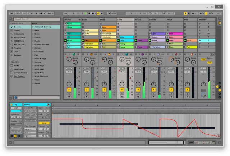Expand the Piano & Keys folder
This screenshot has height=156, width=230.
coord(33,59)
